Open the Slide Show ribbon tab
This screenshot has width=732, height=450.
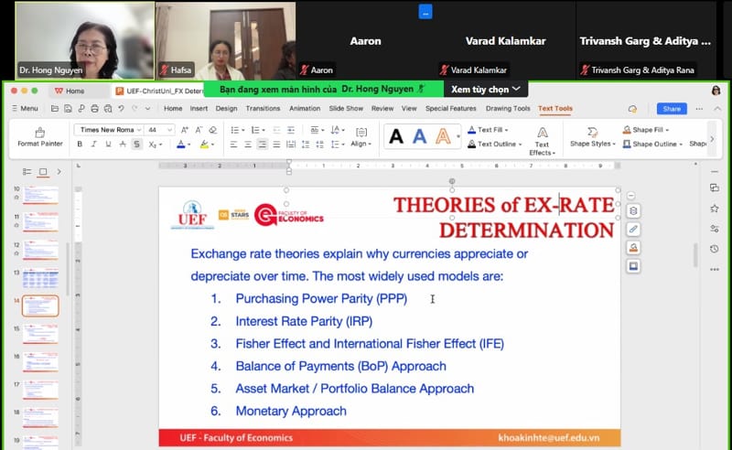click(346, 109)
